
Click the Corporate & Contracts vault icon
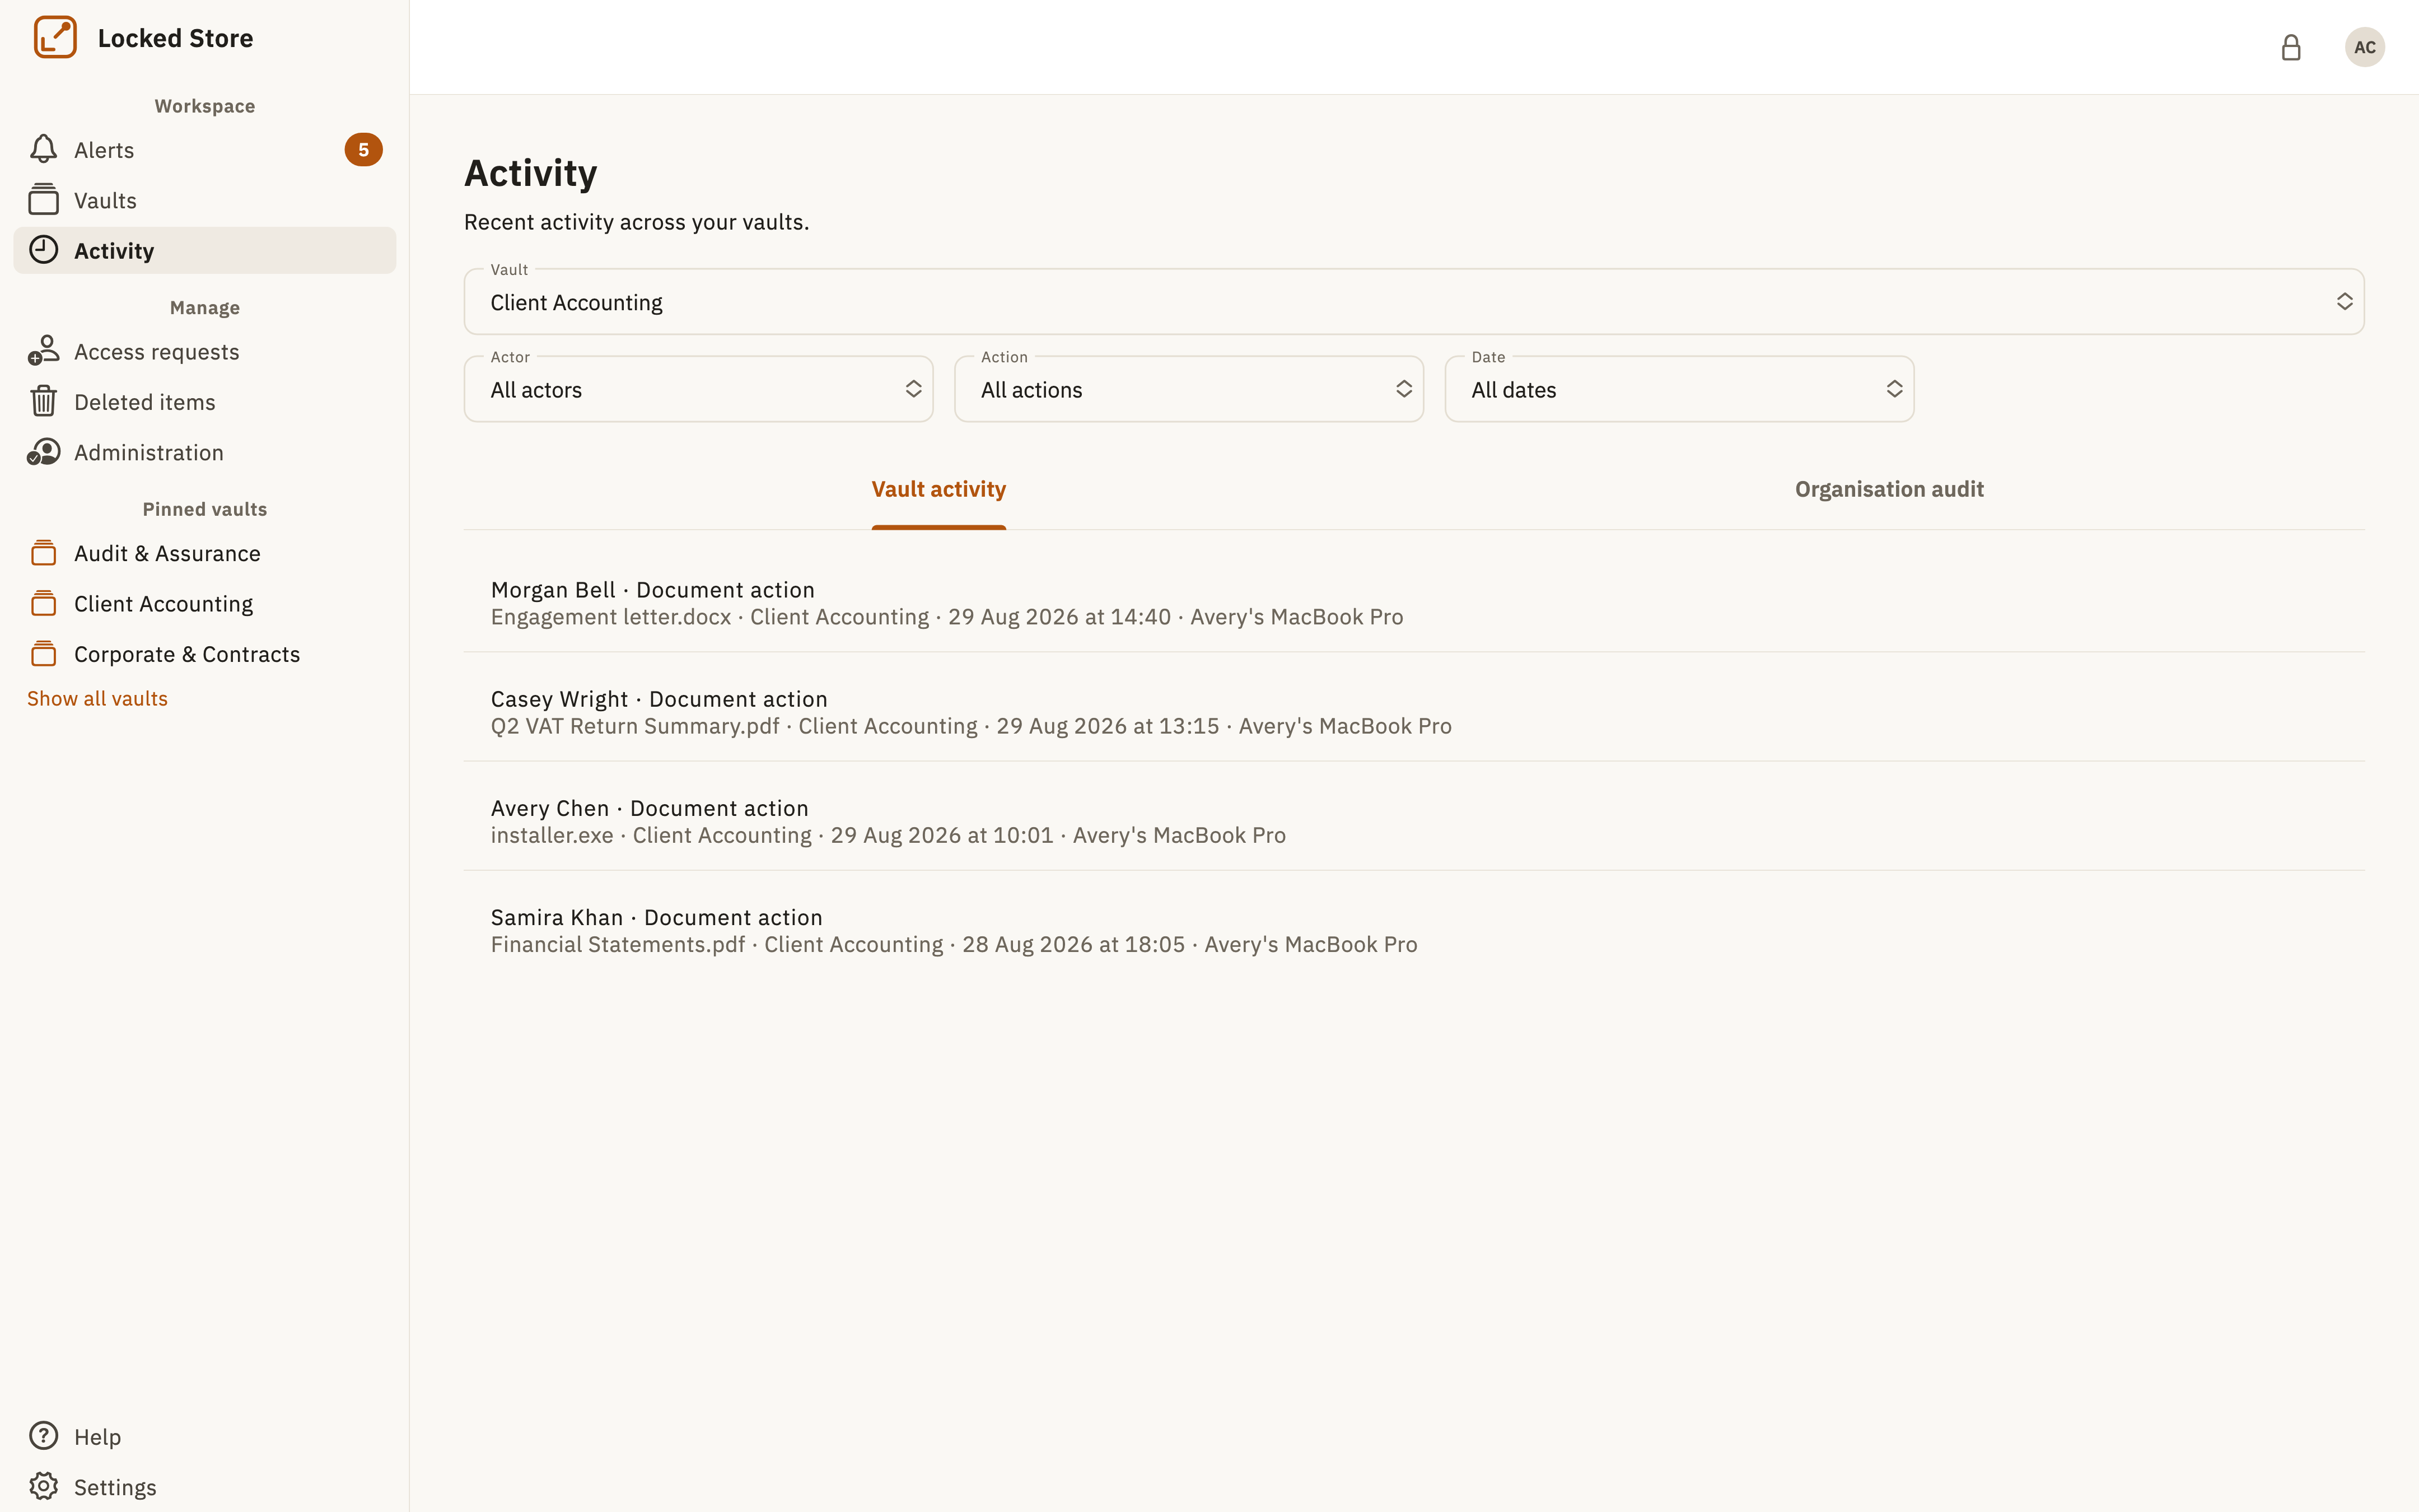(x=43, y=654)
